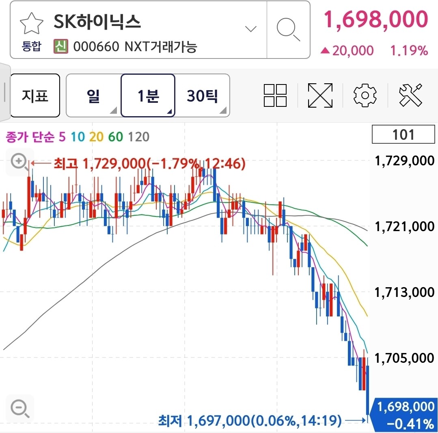Zoom in the chart with plus magnifier
Image resolution: width=438 pixels, height=433 pixels.
pyautogui.click(x=19, y=162)
